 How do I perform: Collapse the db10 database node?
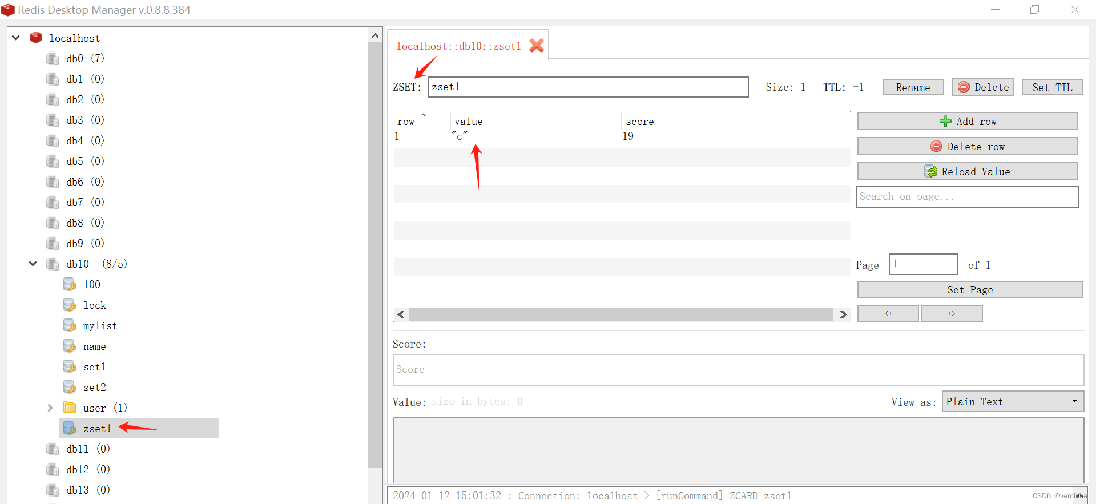[33, 264]
